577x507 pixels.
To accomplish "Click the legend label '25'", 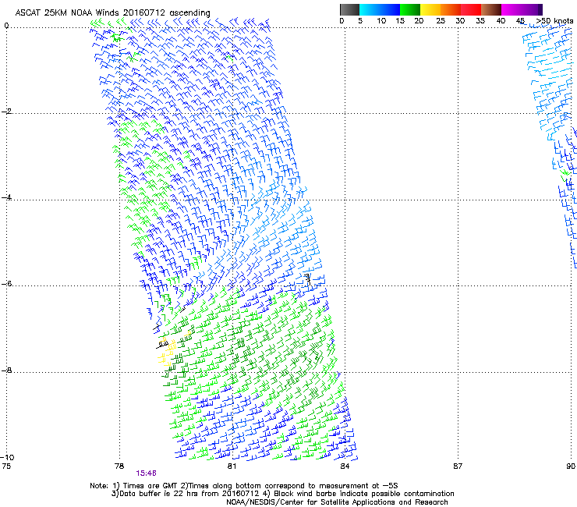I will 441,21.
